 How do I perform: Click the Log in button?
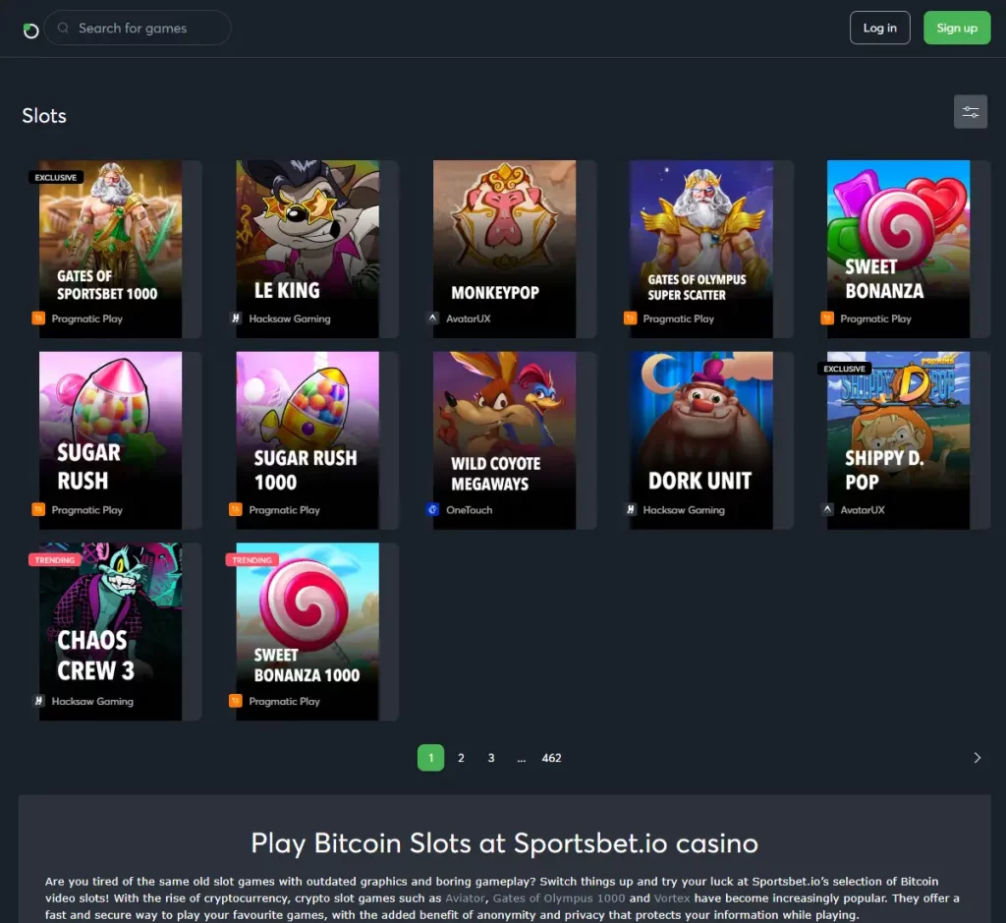tap(879, 28)
